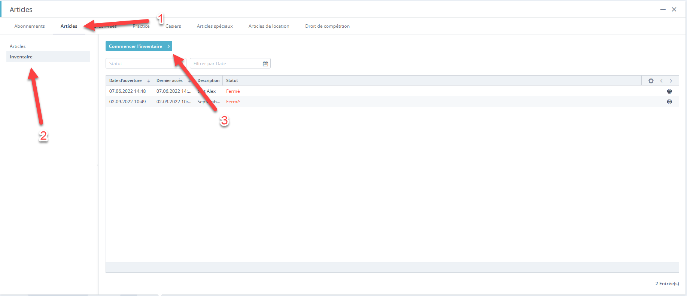This screenshot has width=687, height=296.
Task: Go to previous table page arrow
Action: [661, 81]
